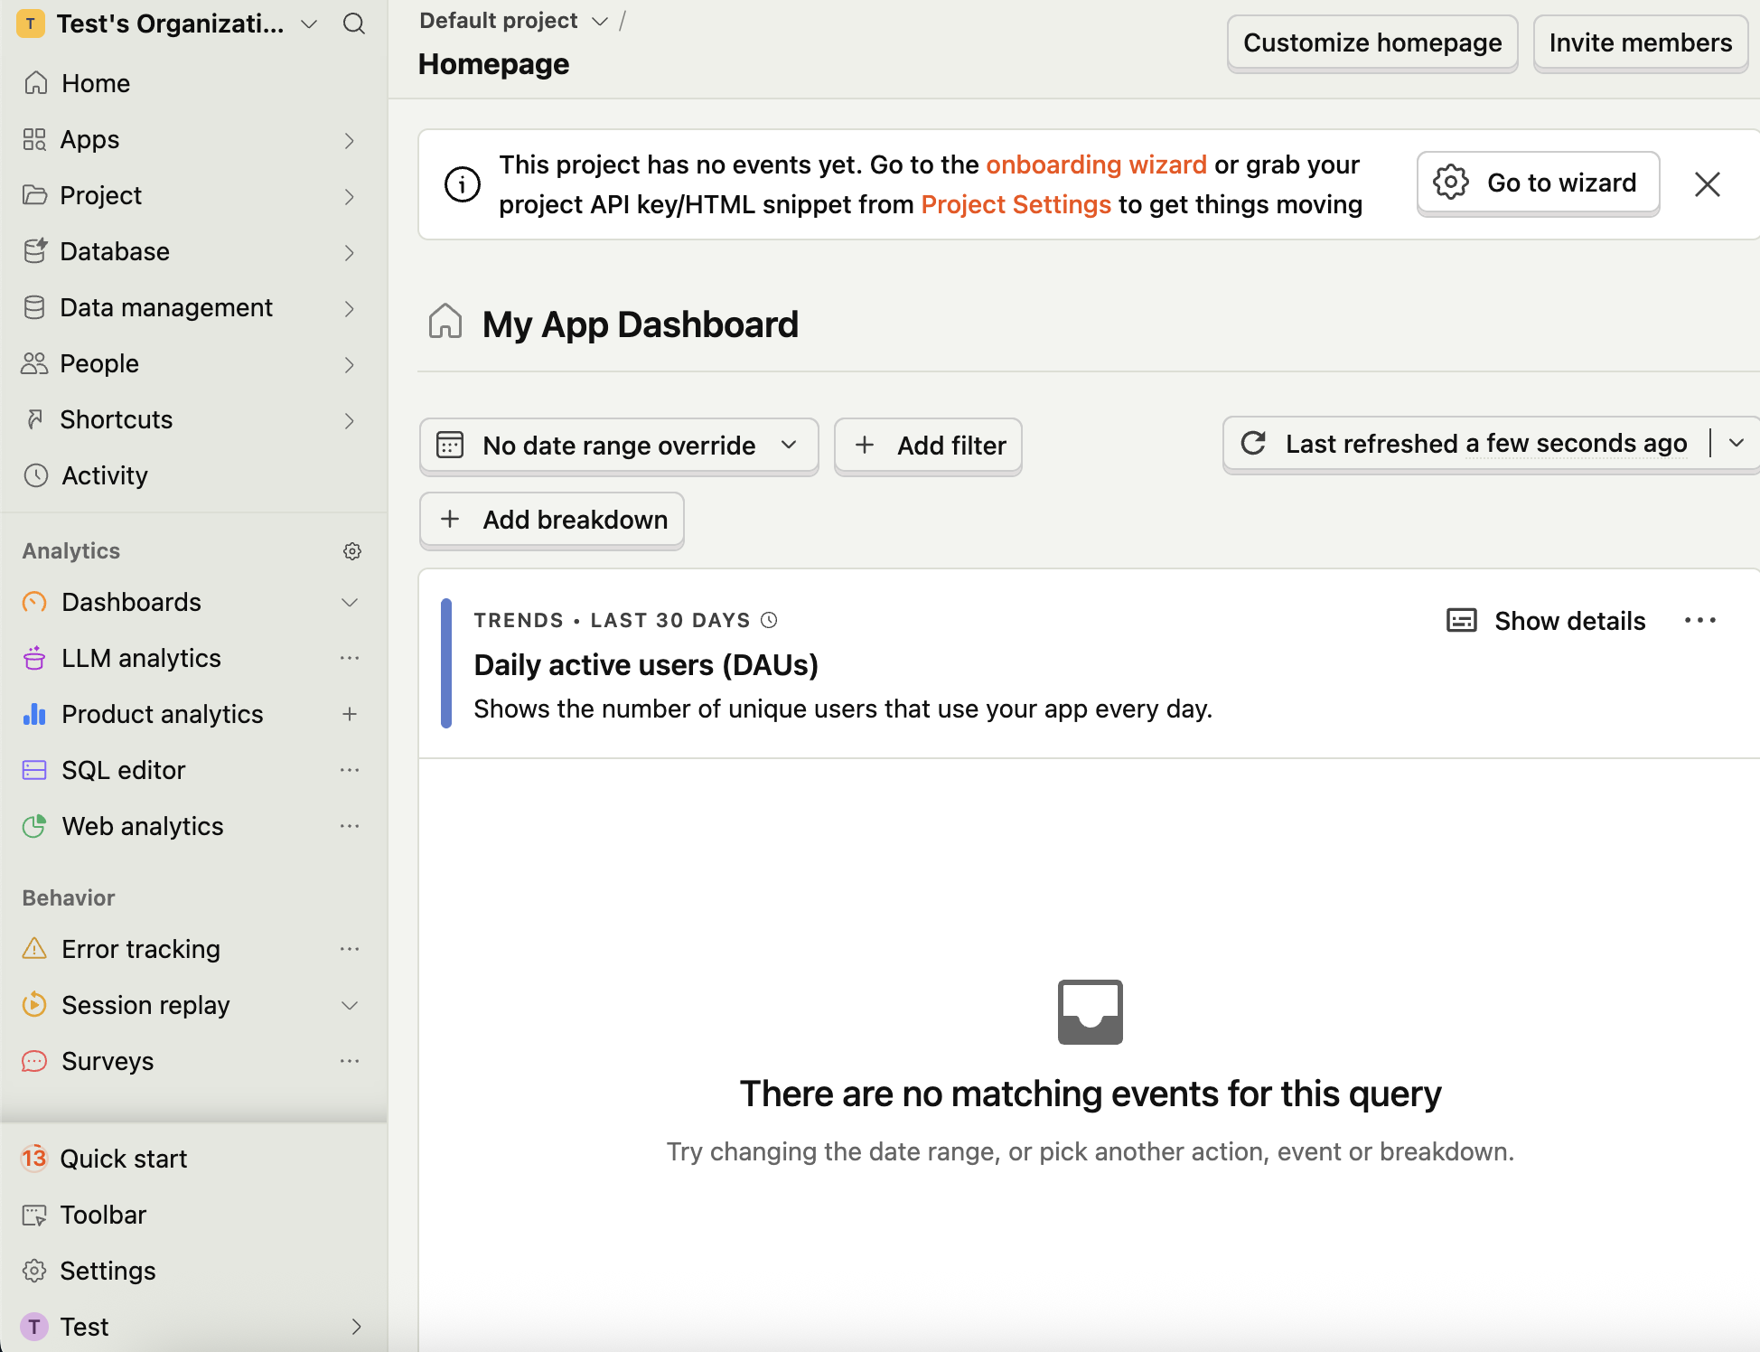1760x1352 pixels.
Task: Open the SQL editor more options menu
Action: coord(350,769)
